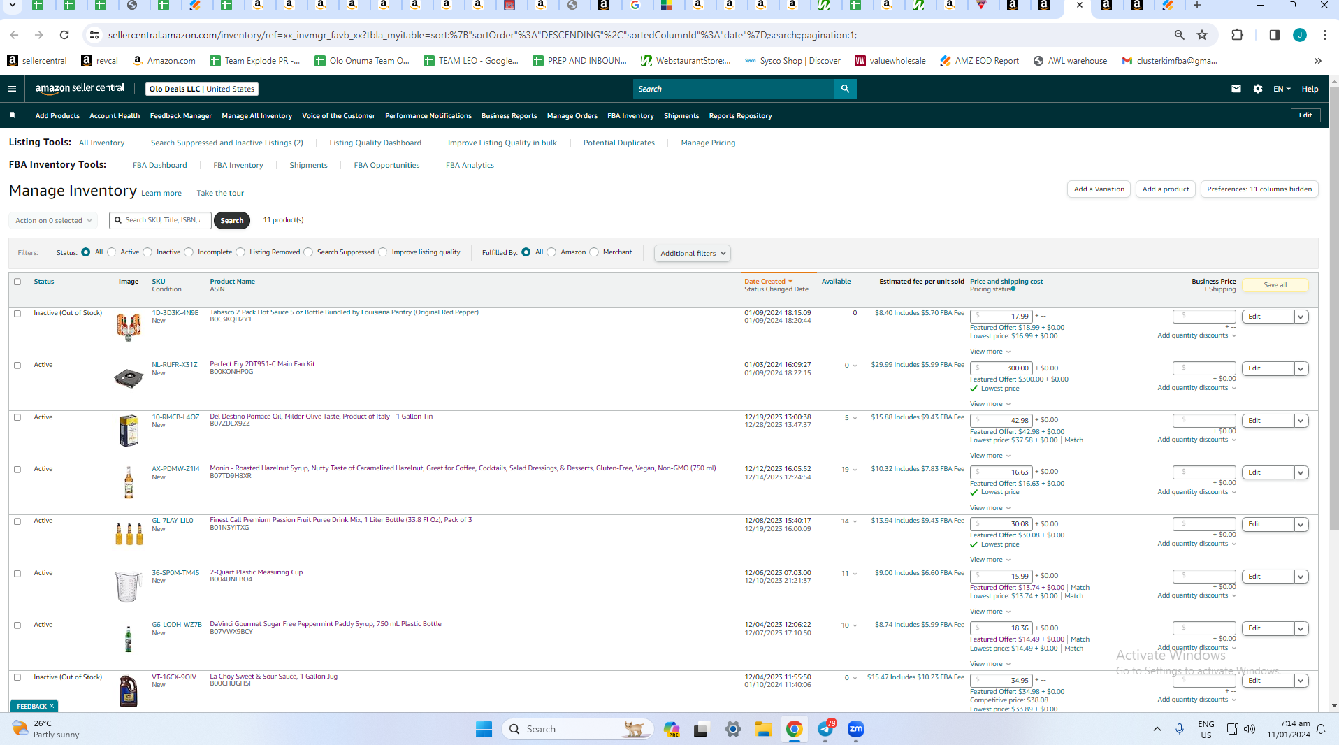This screenshot has height=745, width=1339.
Task: Click the price field showing 17.99
Action: point(1001,317)
